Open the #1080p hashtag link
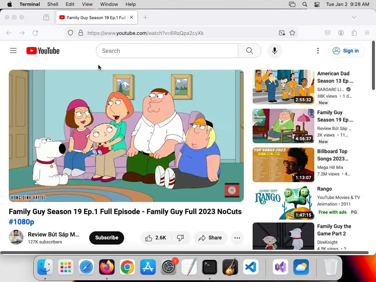This screenshot has height=282, width=376. pyautogui.click(x=22, y=222)
